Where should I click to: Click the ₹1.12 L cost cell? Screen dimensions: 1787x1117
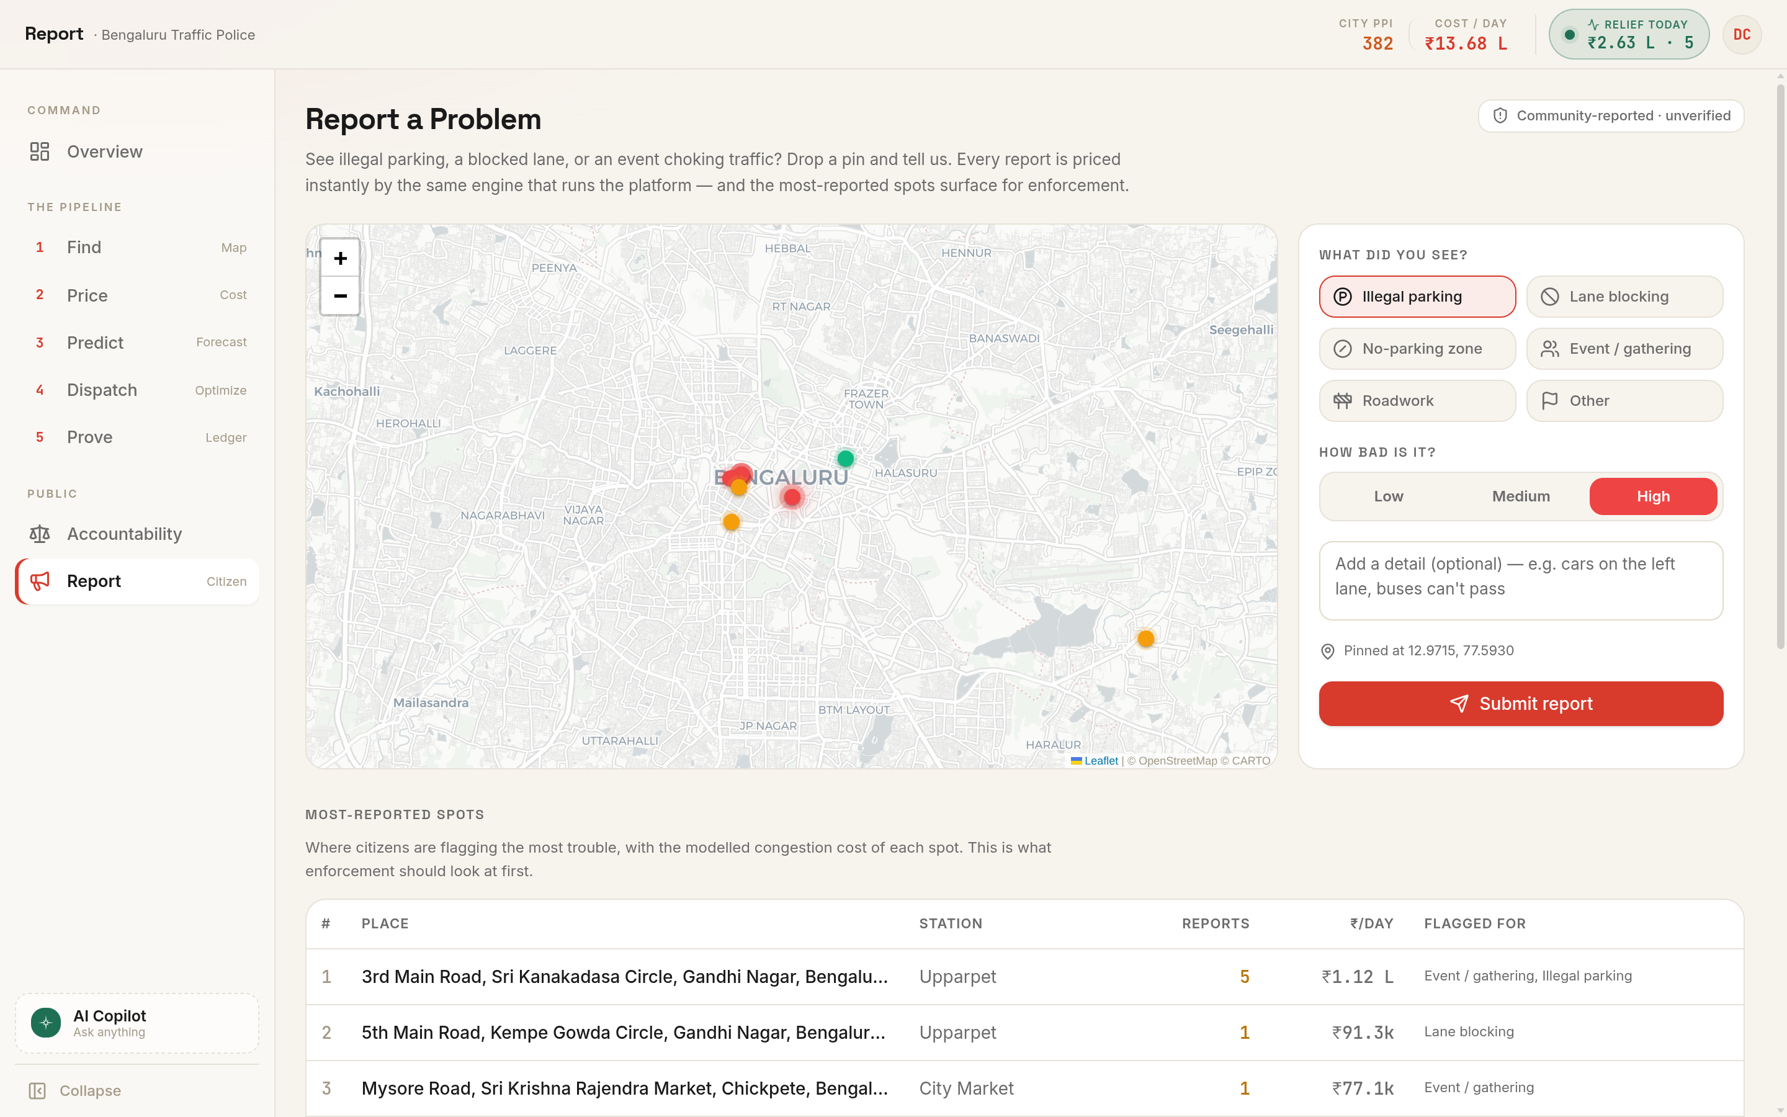(1357, 977)
